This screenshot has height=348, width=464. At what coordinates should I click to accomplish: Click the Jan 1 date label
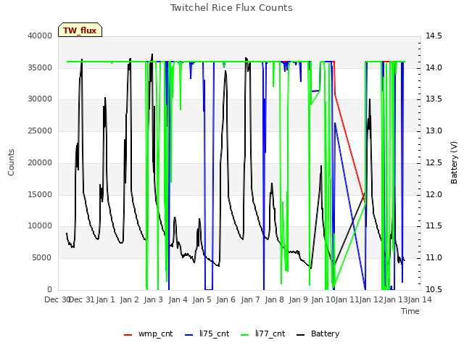pyautogui.click(x=106, y=299)
